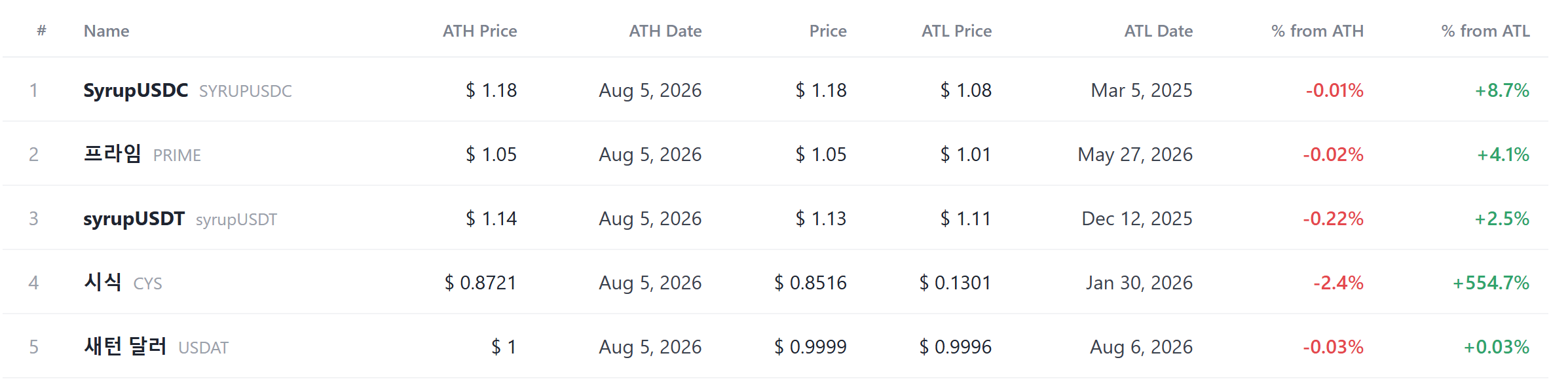Image resolution: width=1551 pixels, height=381 pixels.
Task: Click the # rank column header
Action: tap(41, 31)
